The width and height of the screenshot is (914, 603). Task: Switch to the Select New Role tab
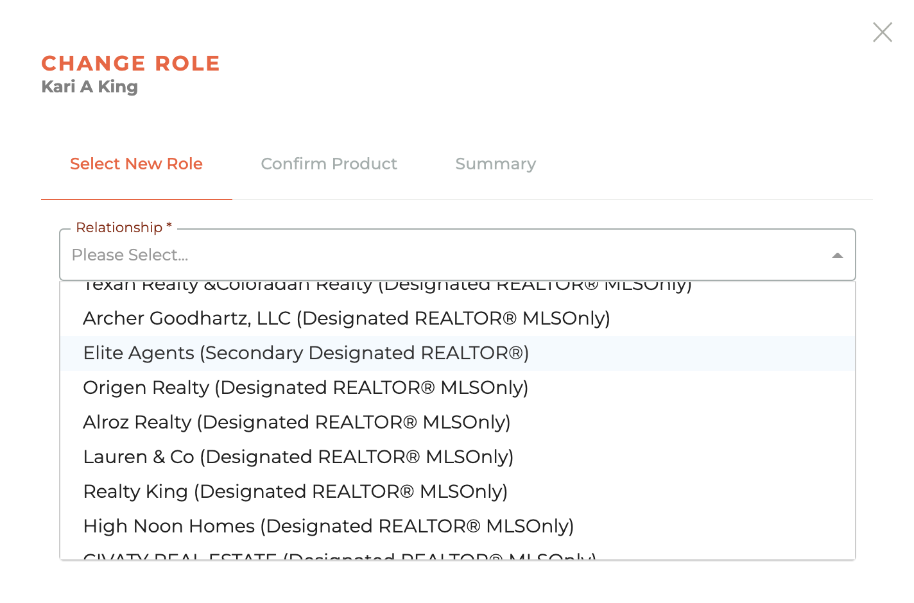tap(136, 164)
